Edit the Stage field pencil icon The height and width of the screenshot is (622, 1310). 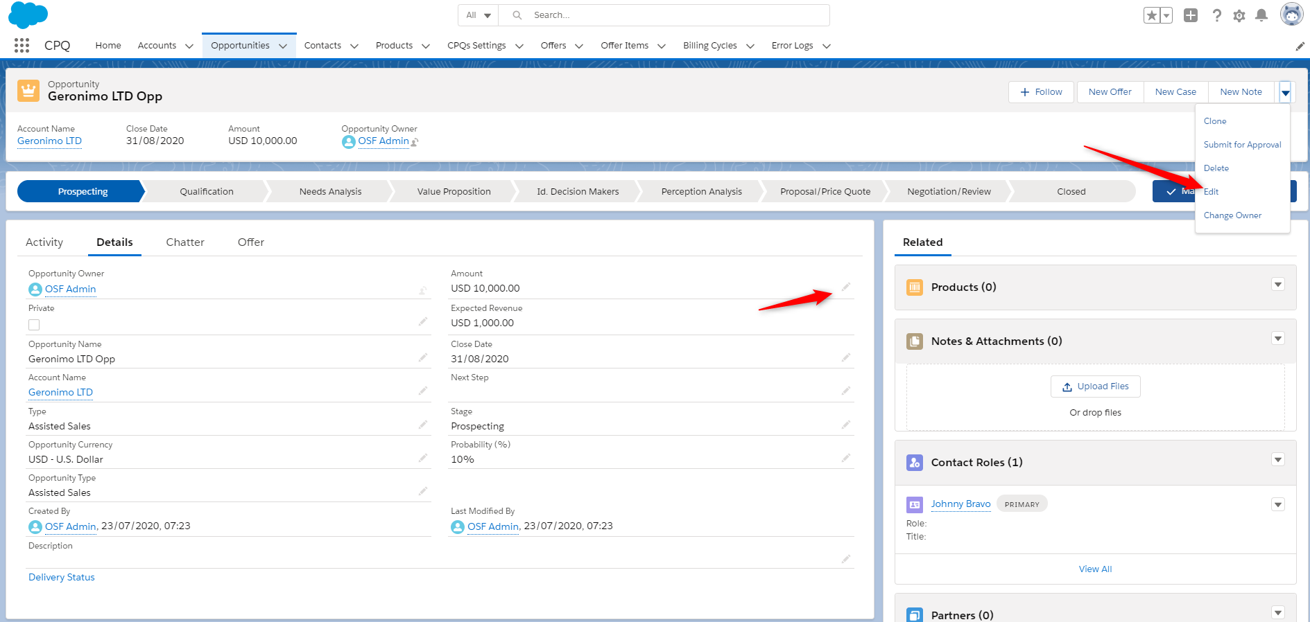846,425
